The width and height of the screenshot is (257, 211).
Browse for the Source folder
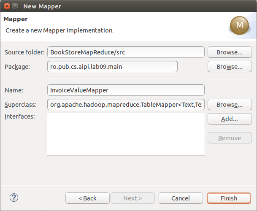pos(230,52)
